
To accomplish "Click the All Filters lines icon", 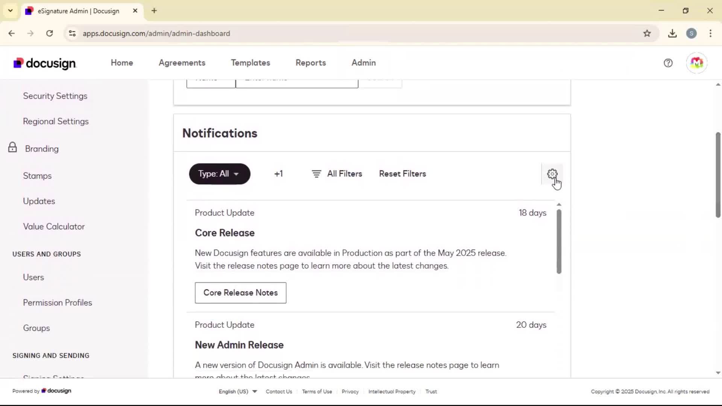I will (x=316, y=174).
